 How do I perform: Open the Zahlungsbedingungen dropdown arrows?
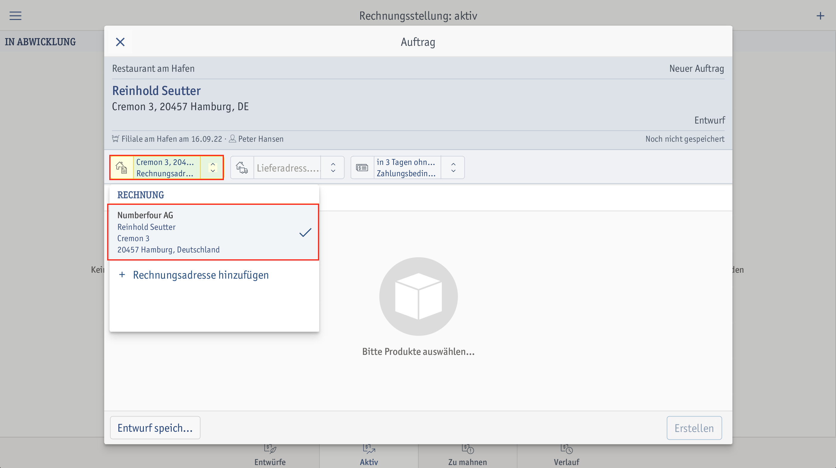pos(453,168)
